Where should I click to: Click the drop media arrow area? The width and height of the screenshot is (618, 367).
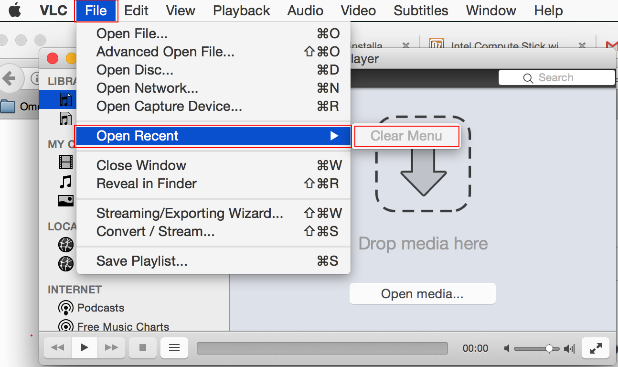click(x=423, y=163)
